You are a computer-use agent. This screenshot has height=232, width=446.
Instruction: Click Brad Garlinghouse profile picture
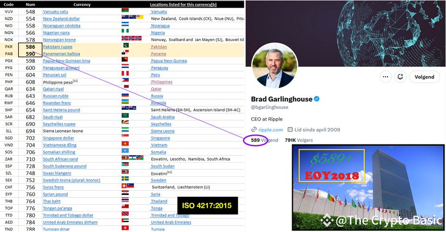point(275,66)
